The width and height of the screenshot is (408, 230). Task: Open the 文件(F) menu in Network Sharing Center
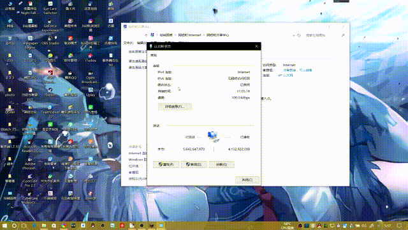tap(128, 43)
